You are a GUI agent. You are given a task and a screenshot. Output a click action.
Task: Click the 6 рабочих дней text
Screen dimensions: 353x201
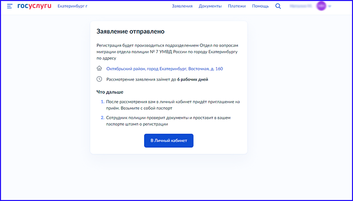(x=192, y=79)
